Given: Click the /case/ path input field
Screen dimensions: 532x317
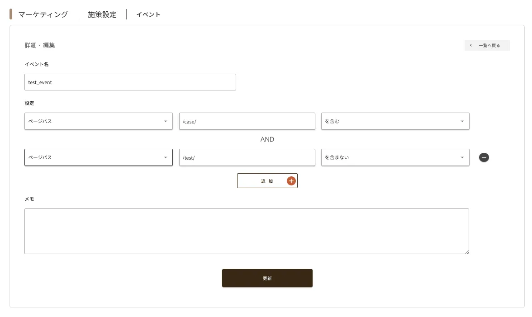Looking at the screenshot, I should coord(247,121).
